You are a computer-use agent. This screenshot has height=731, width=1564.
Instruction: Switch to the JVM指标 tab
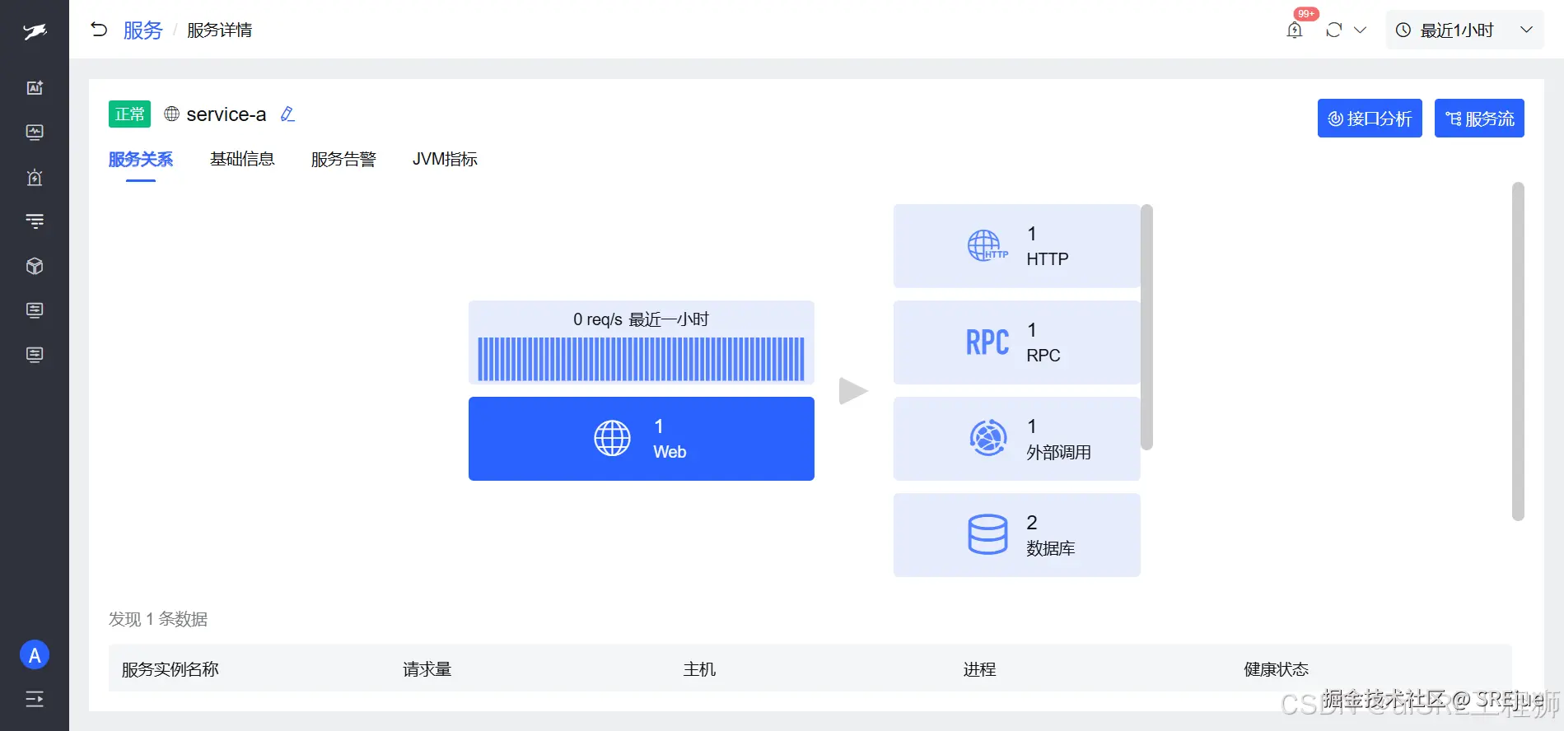coord(445,159)
